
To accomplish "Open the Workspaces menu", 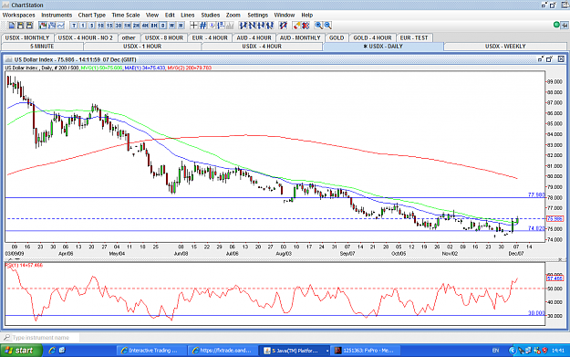I will tap(19, 15).
